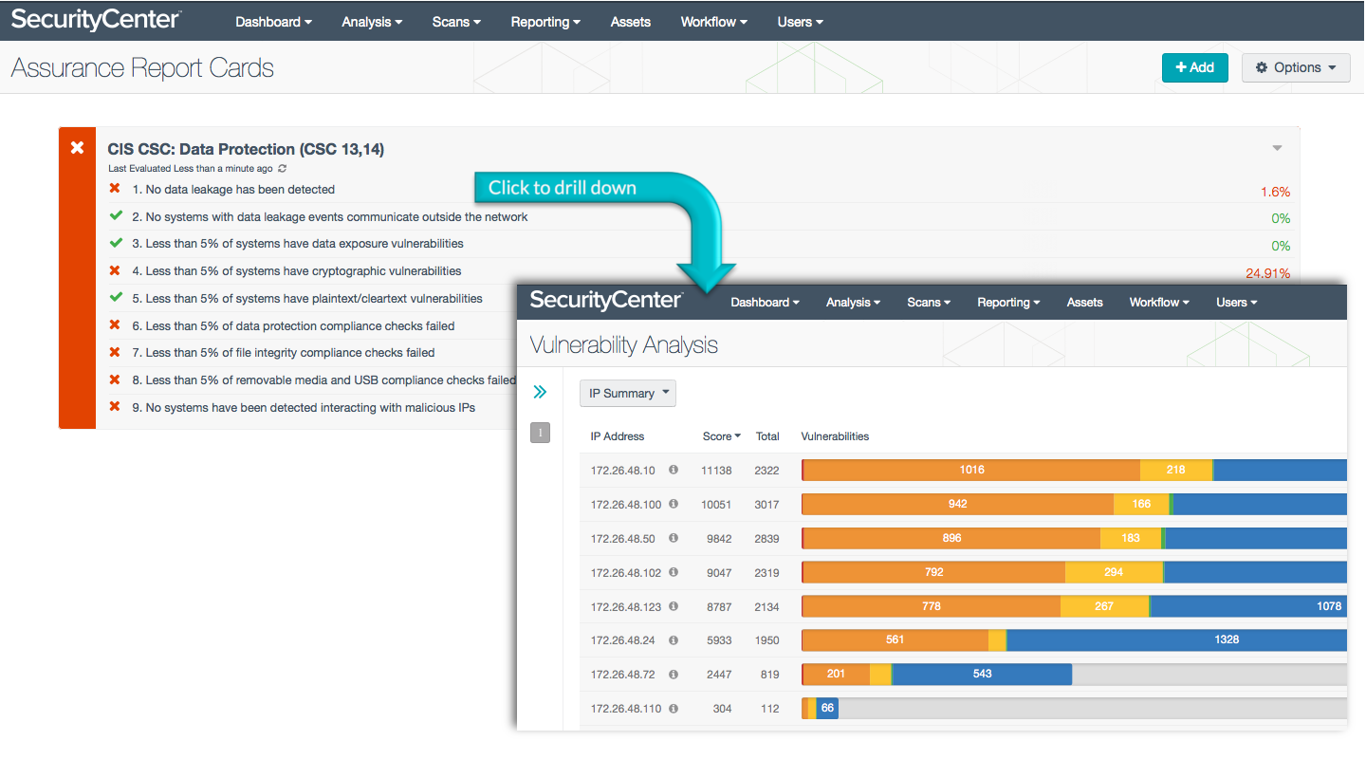Screen dimensions: 1366x778
Task: Click the Total column header
Action: pyautogui.click(x=767, y=436)
